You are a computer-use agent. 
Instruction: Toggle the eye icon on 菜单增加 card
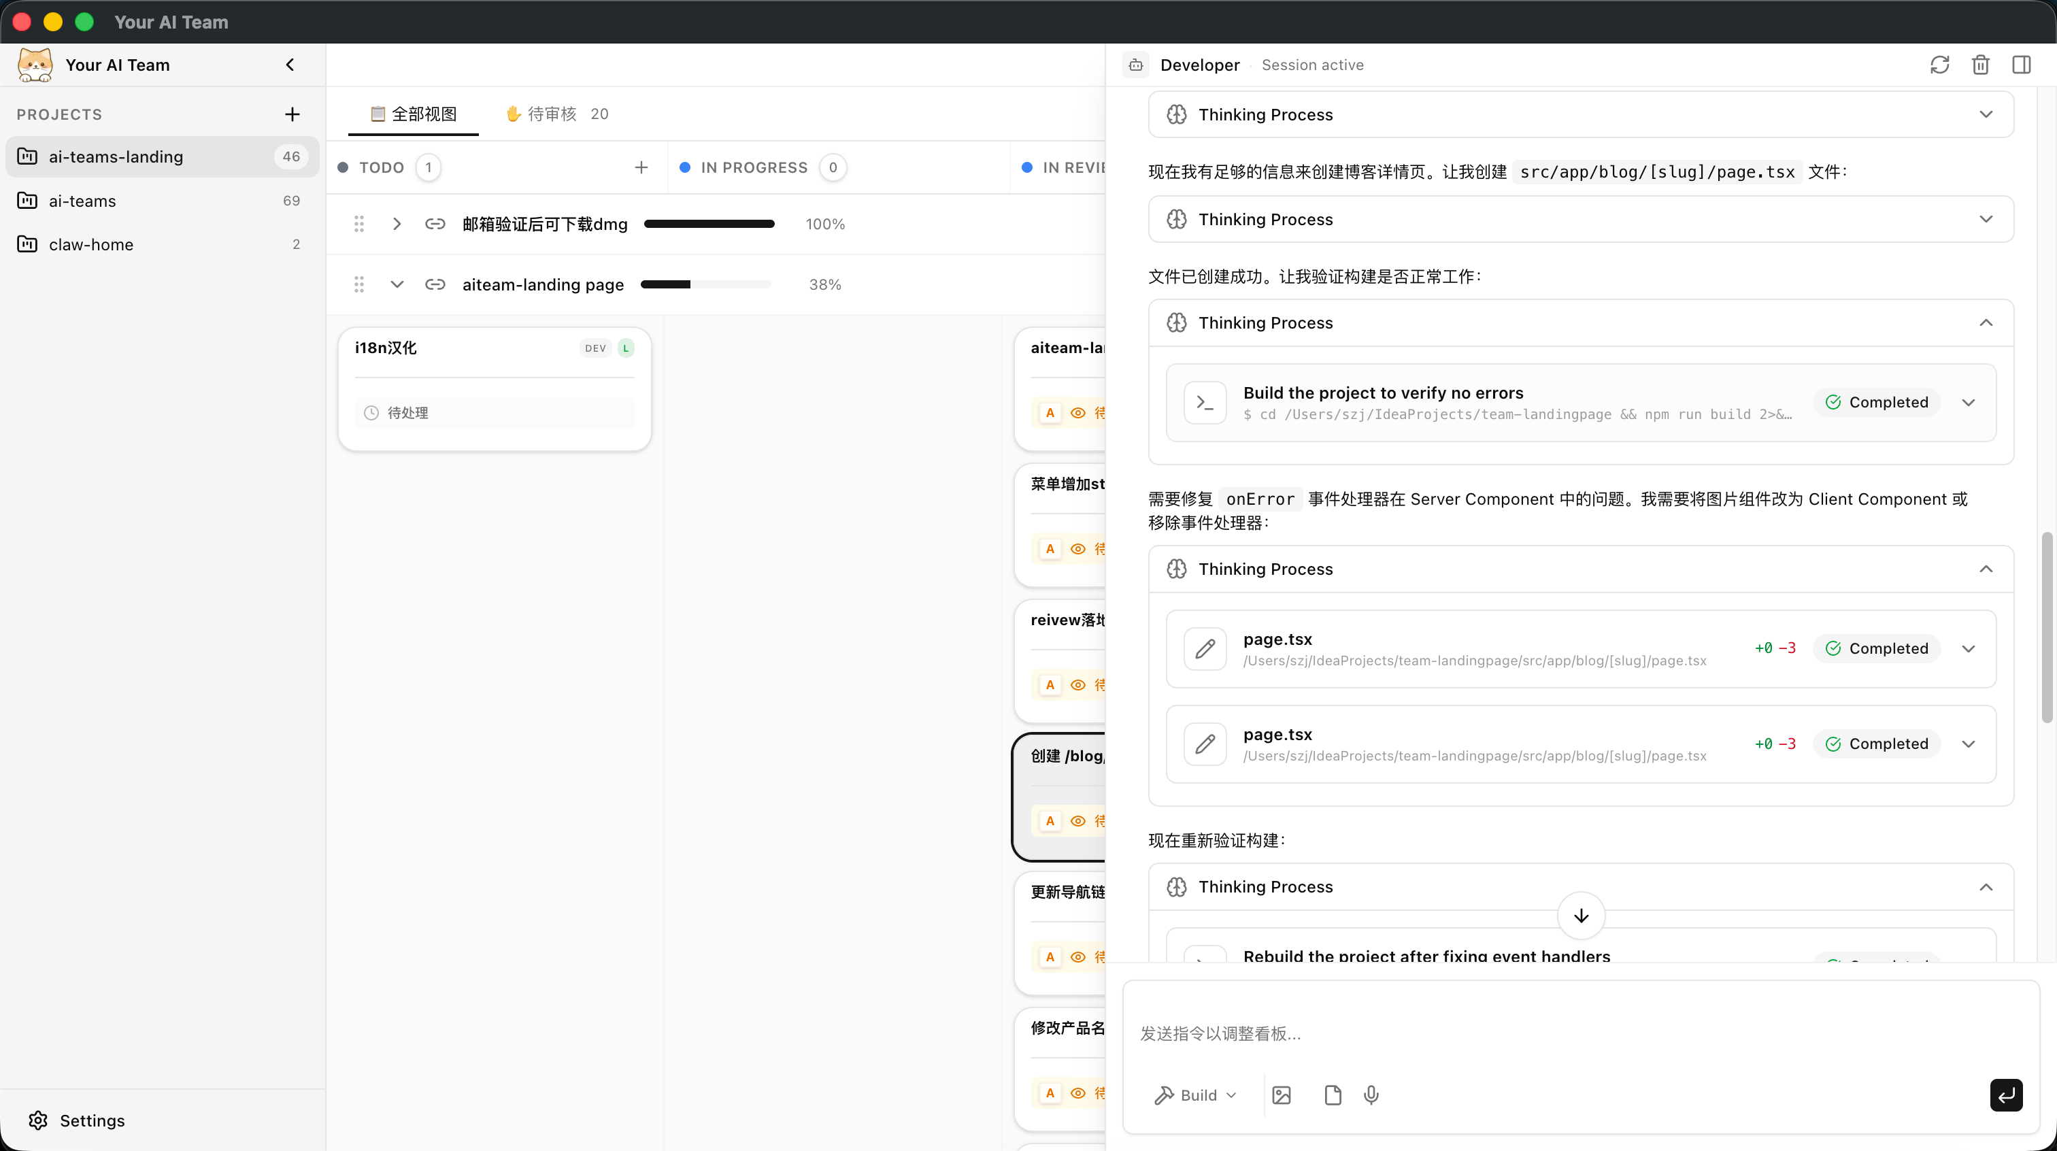click(1079, 549)
